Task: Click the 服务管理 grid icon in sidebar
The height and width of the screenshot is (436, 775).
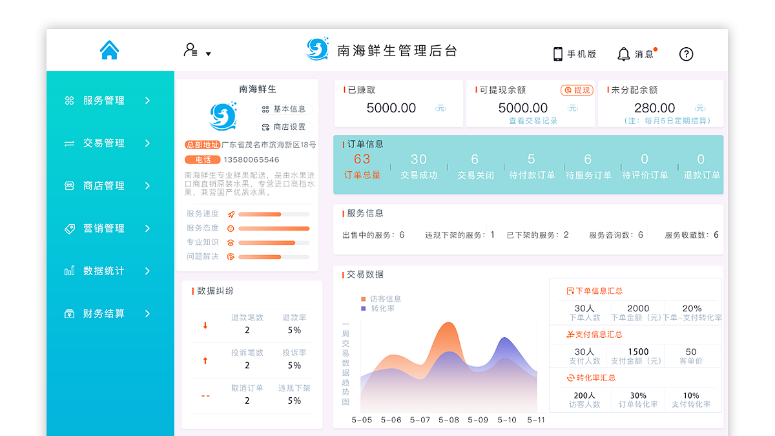Action: click(69, 100)
